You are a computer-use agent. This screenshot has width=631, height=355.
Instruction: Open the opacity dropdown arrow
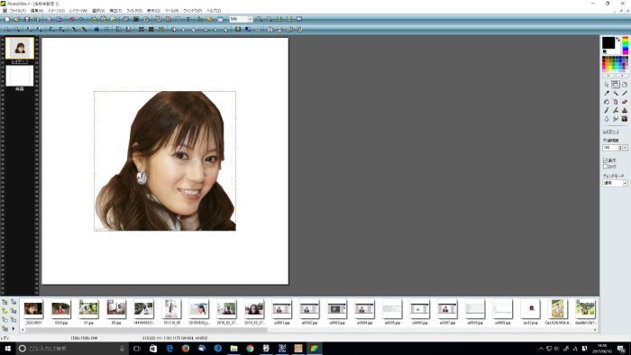[x=626, y=148]
